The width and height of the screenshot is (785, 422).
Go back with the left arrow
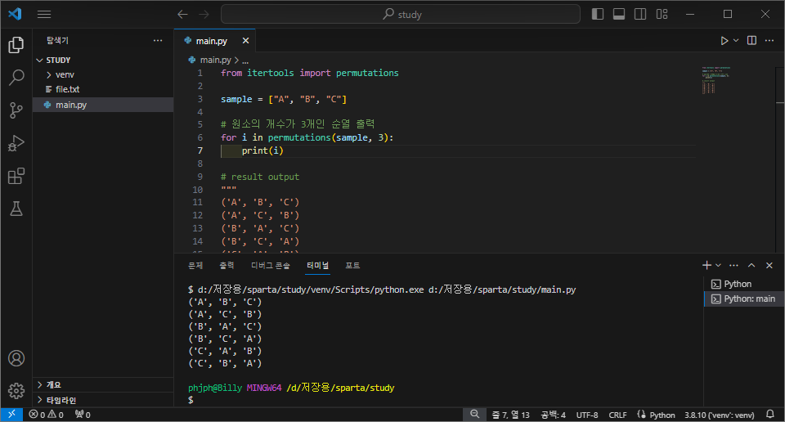[x=182, y=14]
